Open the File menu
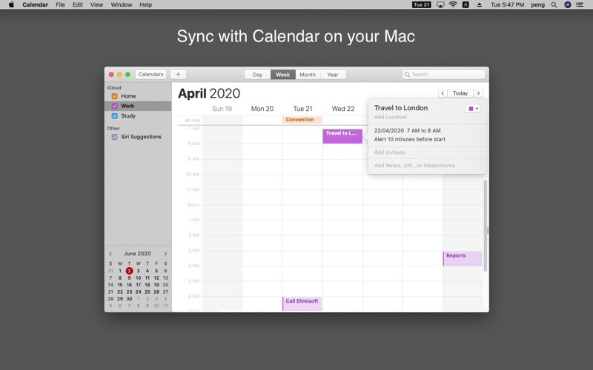 click(60, 4)
